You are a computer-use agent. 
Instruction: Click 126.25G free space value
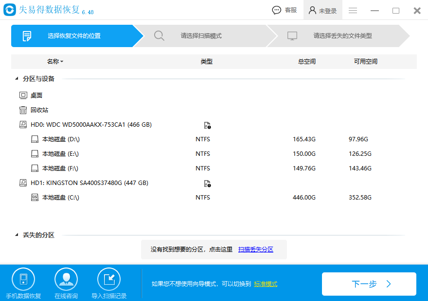[x=360, y=154]
